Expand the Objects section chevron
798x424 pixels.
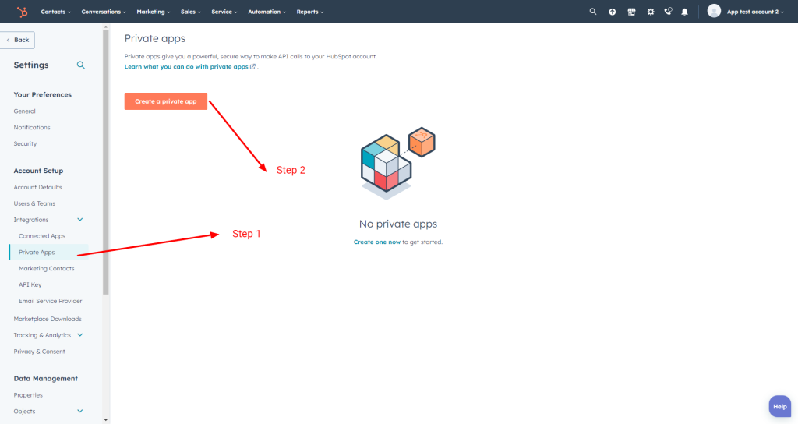coord(80,411)
